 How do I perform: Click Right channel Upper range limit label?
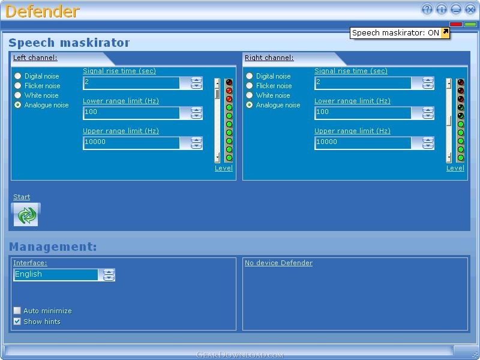click(x=352, y=131)
